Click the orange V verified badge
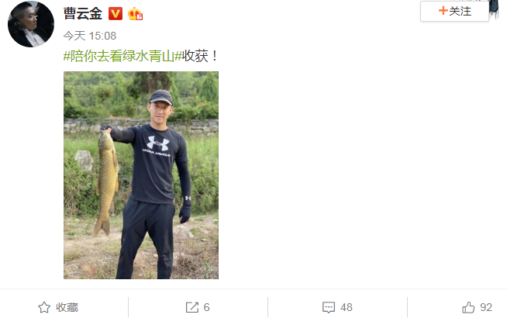The image size is (507, 318). [x=116, y=14]
